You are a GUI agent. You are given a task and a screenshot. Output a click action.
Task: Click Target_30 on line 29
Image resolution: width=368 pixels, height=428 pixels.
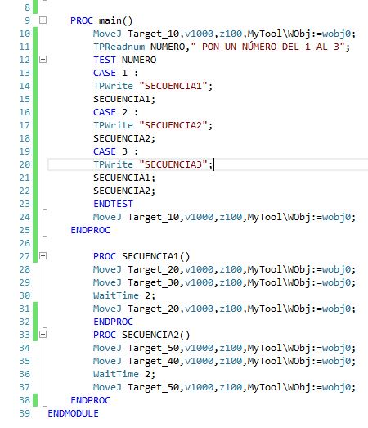pyautogui.click(x=154, y=283)
